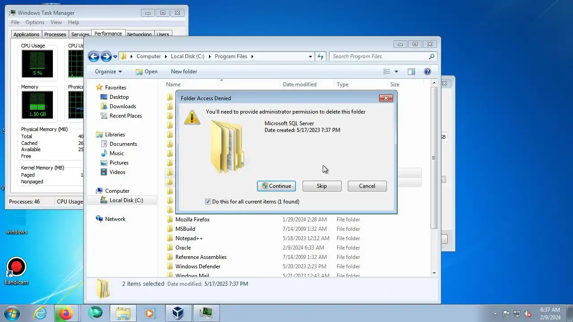573x322 pixels.
Task: Switch to Applications tab in Task Manager
Action: (x=26, y=34)
